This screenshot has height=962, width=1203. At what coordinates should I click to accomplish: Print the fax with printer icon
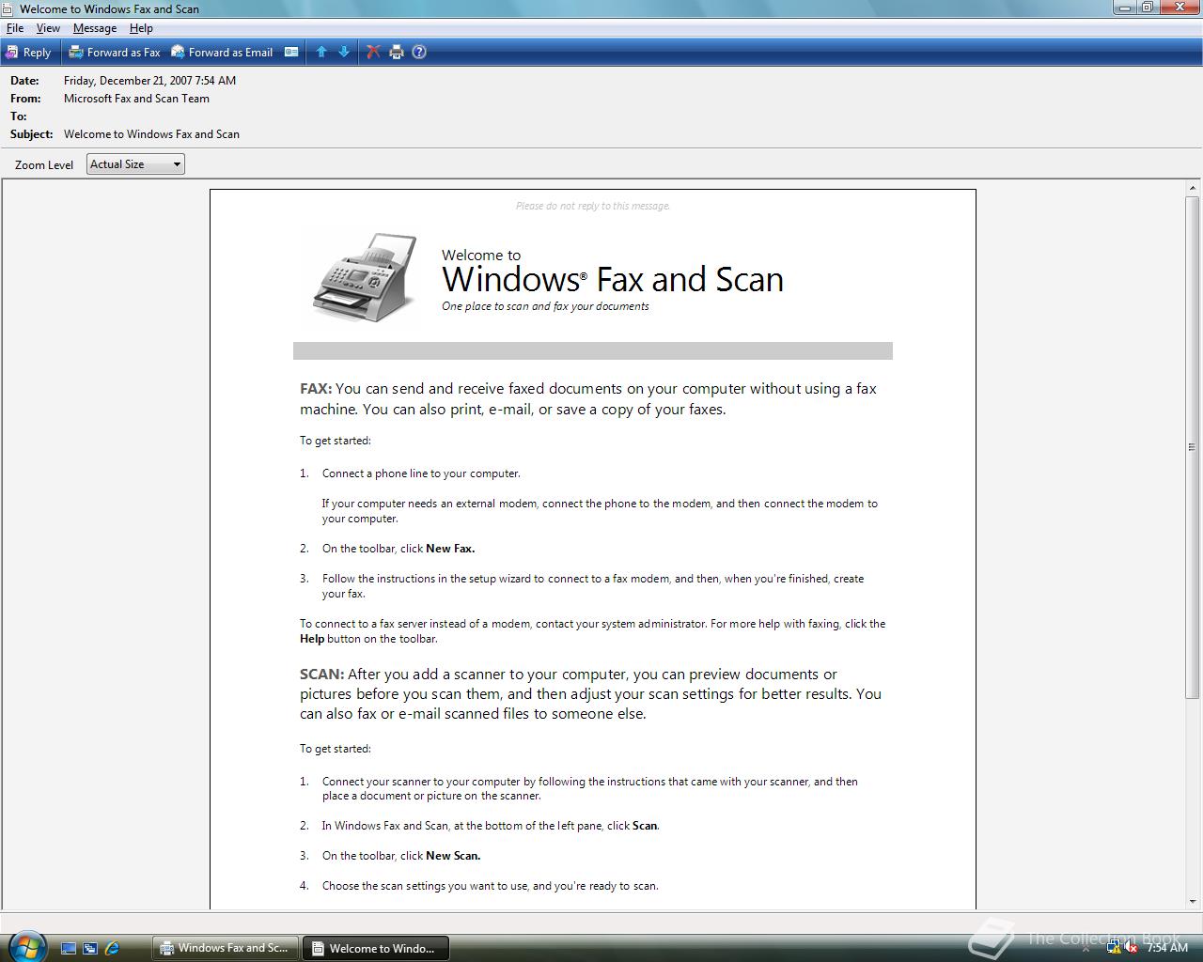click(397, 53)
